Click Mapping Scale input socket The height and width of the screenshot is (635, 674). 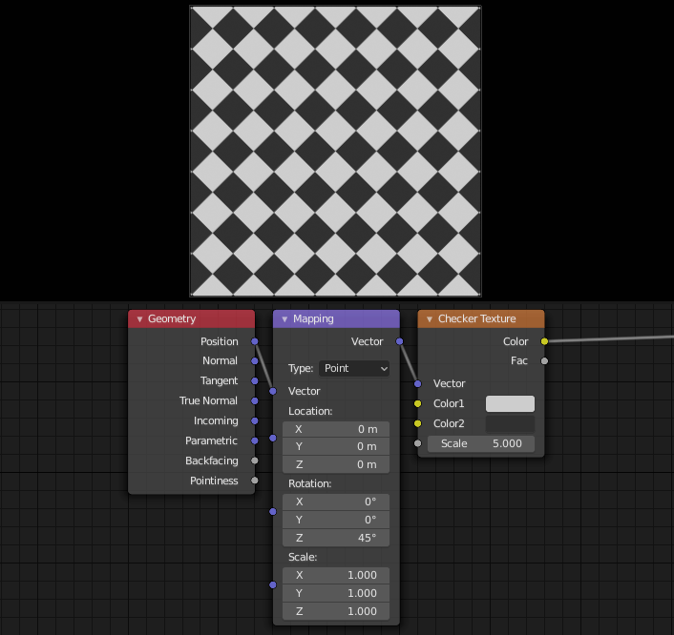coord(273,584)
